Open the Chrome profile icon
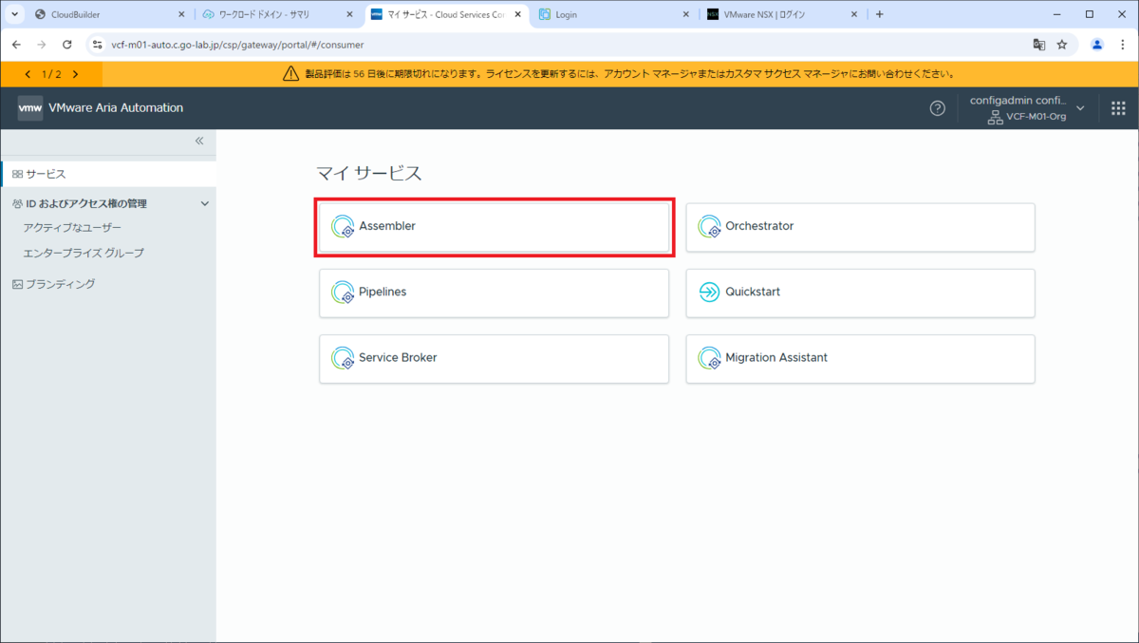This screenshot has height=643, width=1139. coord(1097,45)
